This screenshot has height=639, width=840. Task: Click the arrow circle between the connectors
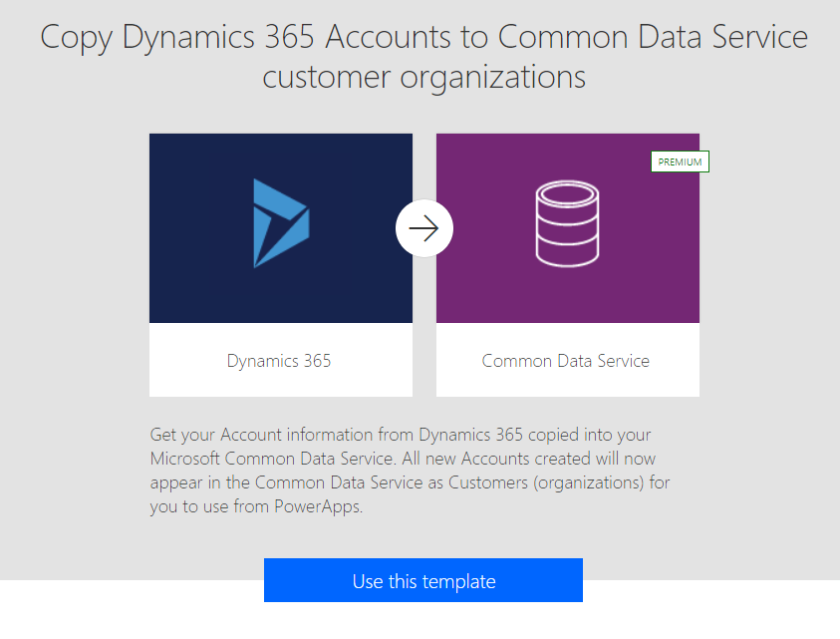424,229
